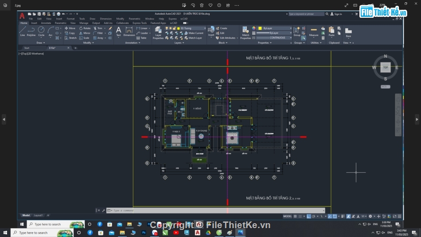Select the Dimension tool

point(129,32)
